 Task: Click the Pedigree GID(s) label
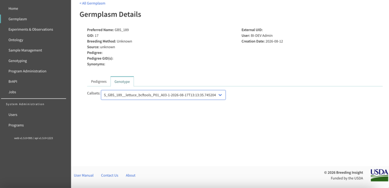coord(100,58)
